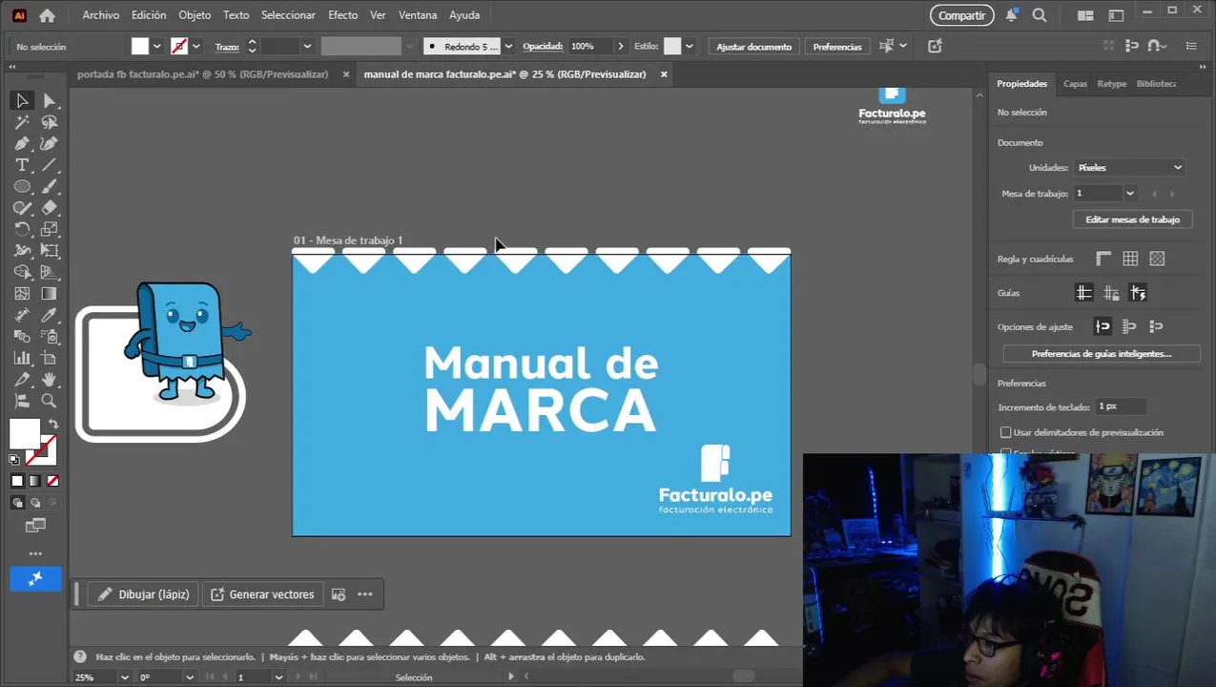Screen dimensions: 1216x687
Task: Toggle lock guides icon
Action: pyautogui.click(x=1111, y=293)
